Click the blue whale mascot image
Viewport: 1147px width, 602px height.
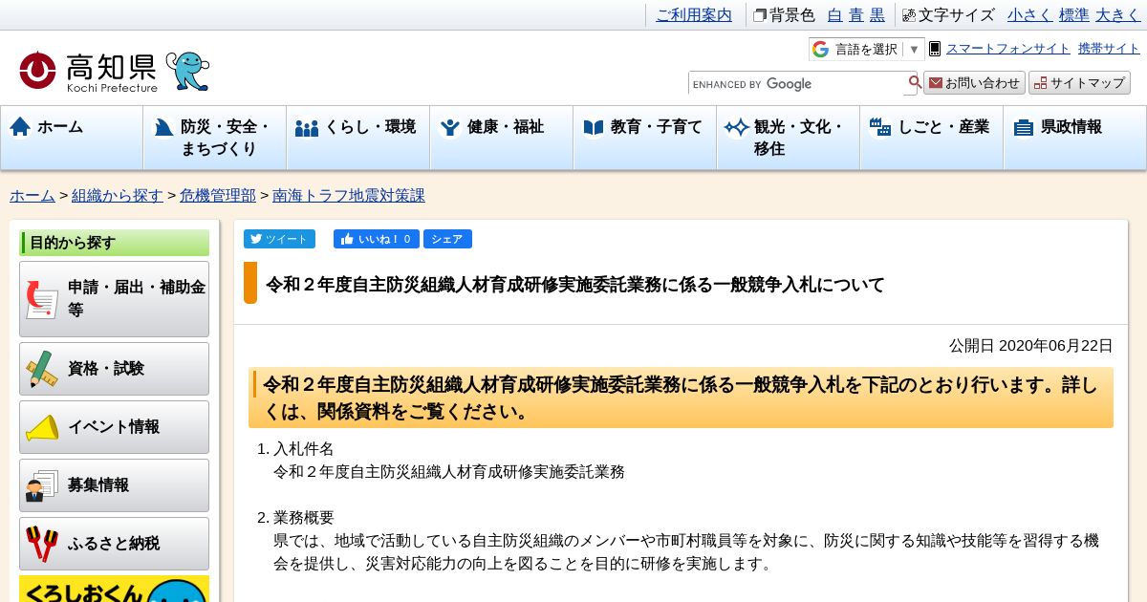pyautogui.click(x=187, y=72)
